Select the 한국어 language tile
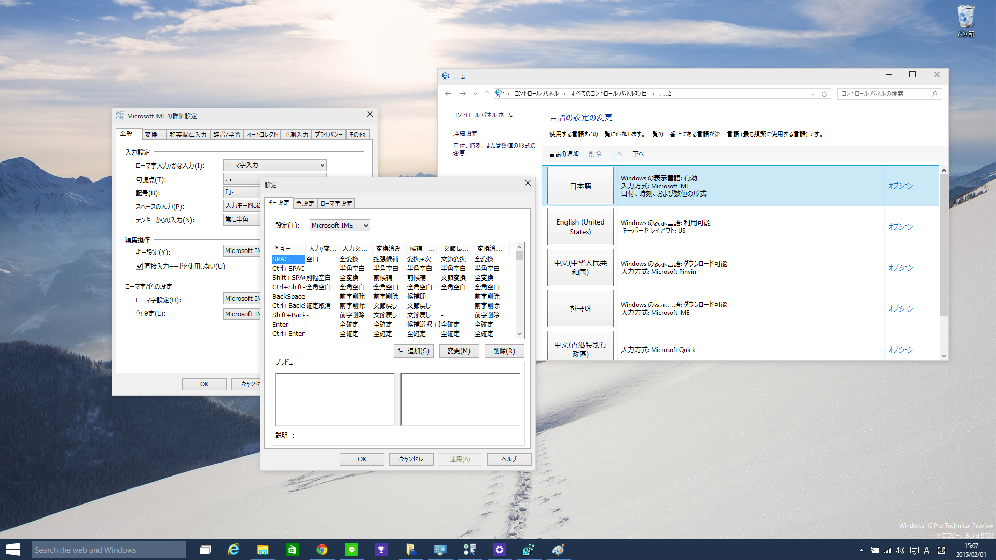Image resolution: width=996 pixels, height=560 pixels. 580,309
